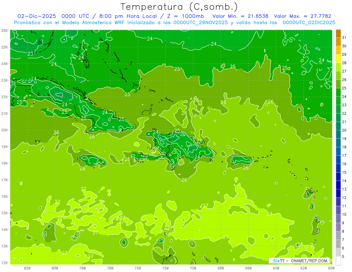
Task: Click the legend scale value 29
Action: pyautogui.click(x=344, y=55)
